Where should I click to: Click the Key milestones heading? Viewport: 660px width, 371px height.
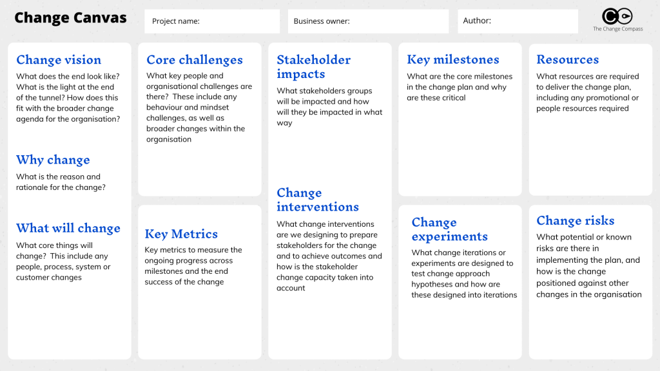click(453, 60)
